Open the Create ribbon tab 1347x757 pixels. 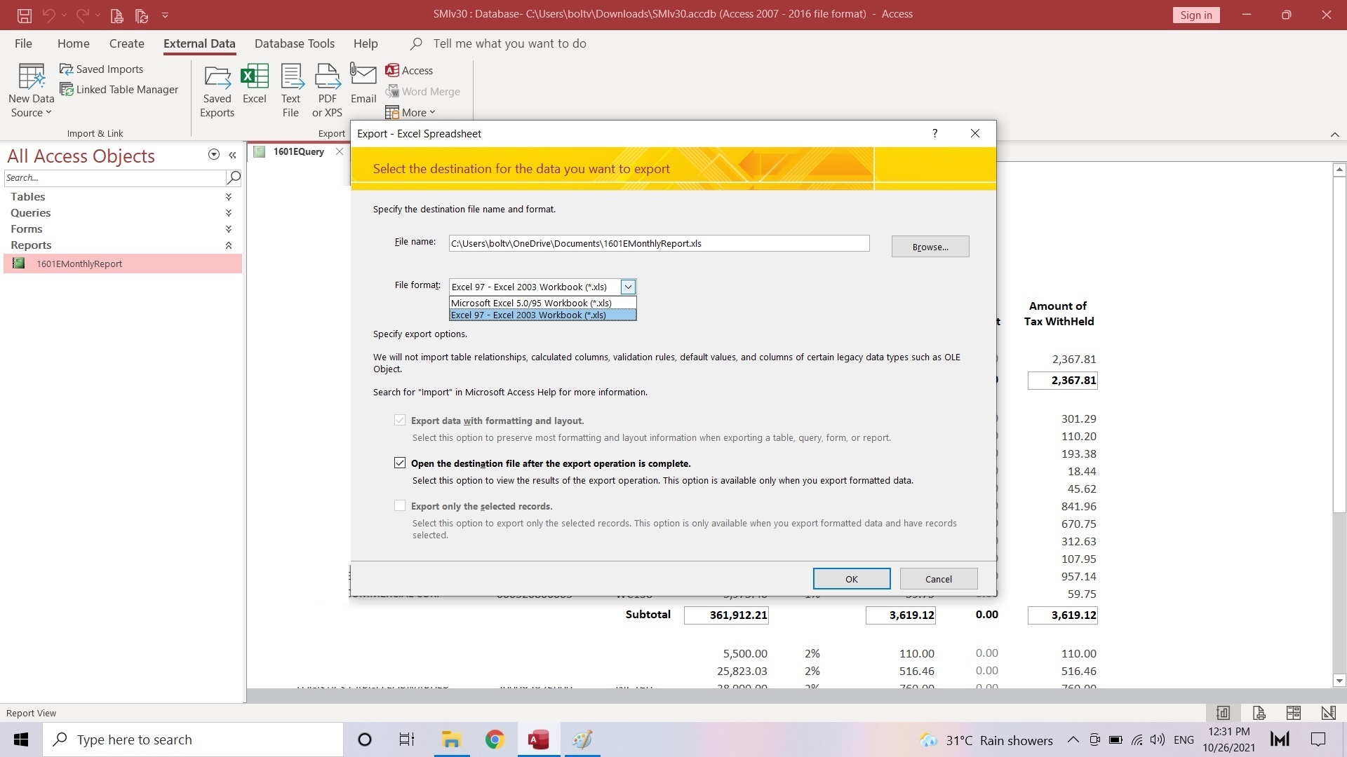tap(126, 43)
